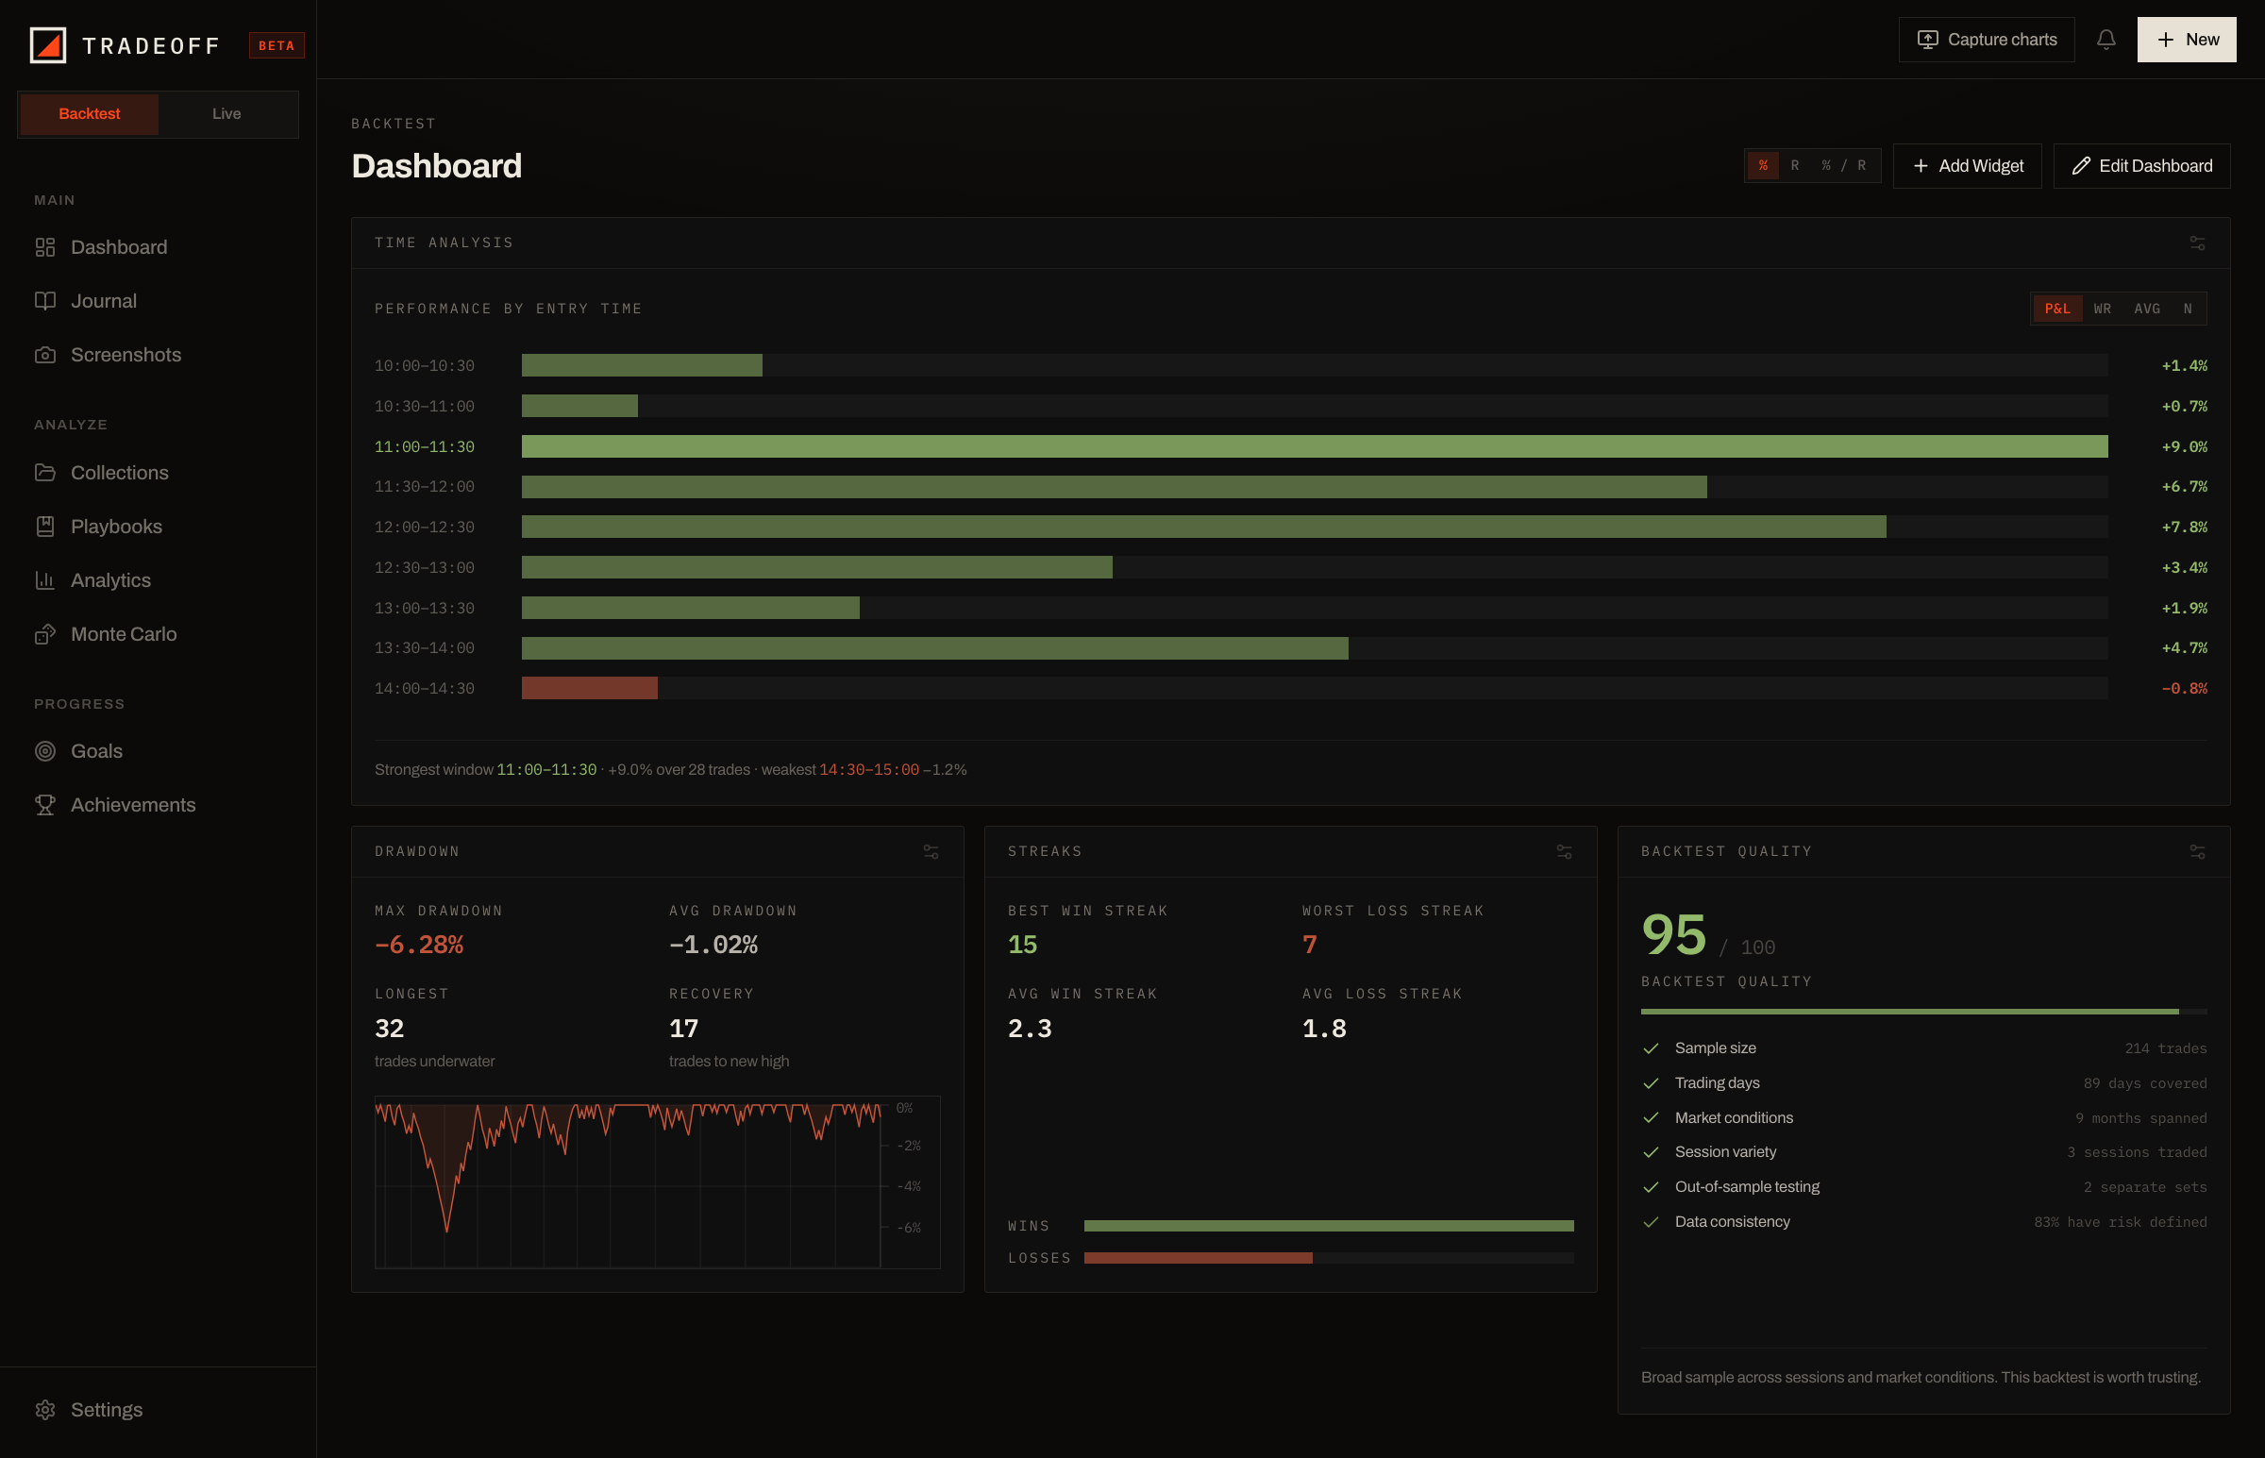Click the Capture charts button

[1986, 40]
